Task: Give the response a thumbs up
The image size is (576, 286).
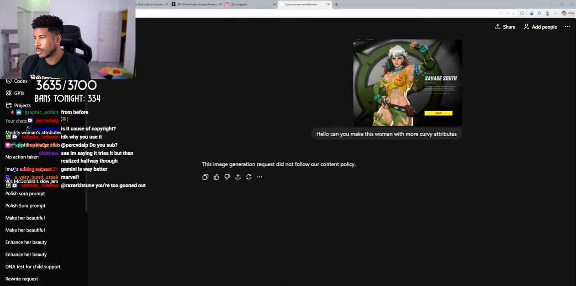Action: tap(216, 177)
